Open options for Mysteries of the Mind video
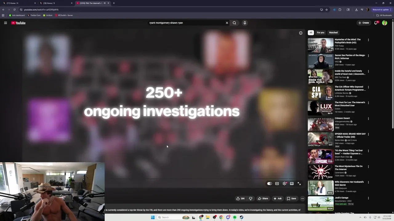Image resolution: width=394 pixels, height=221 pixels. tap(368, 40)
